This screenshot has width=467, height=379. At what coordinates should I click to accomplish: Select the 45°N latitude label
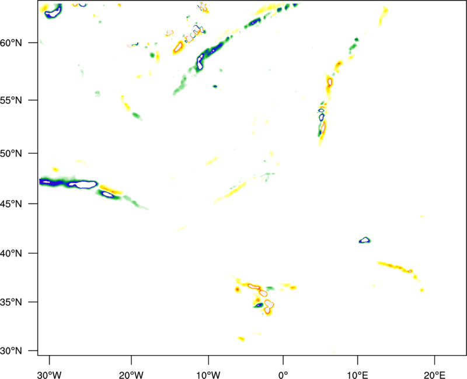(x=11, y=204)
